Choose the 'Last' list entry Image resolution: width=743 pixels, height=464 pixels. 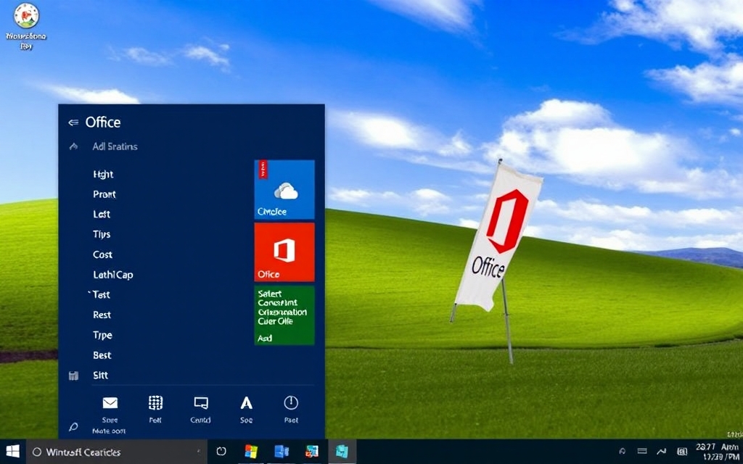102,214
